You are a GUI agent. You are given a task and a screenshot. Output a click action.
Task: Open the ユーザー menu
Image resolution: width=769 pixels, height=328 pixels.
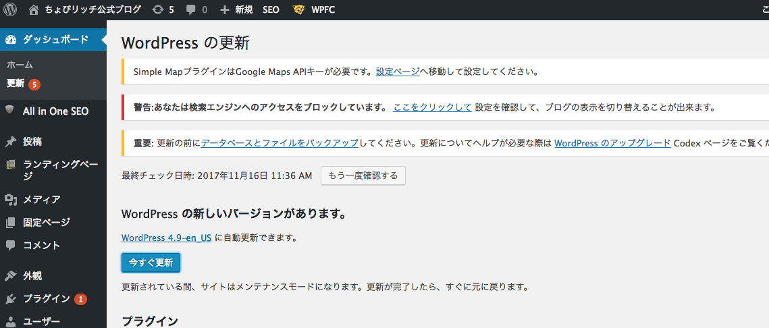click(x=42, y=322)
